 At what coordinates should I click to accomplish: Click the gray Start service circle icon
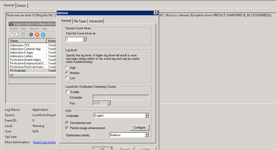31,35
